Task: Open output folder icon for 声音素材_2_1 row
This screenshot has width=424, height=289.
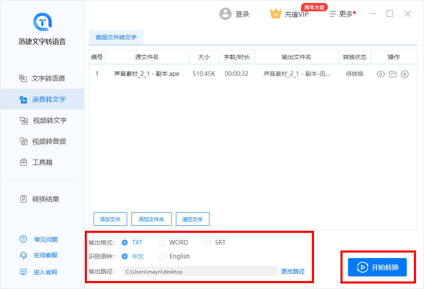Action: pos(393,74)
